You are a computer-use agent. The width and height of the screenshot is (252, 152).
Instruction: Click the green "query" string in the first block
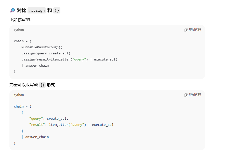(x=79, y=59)
